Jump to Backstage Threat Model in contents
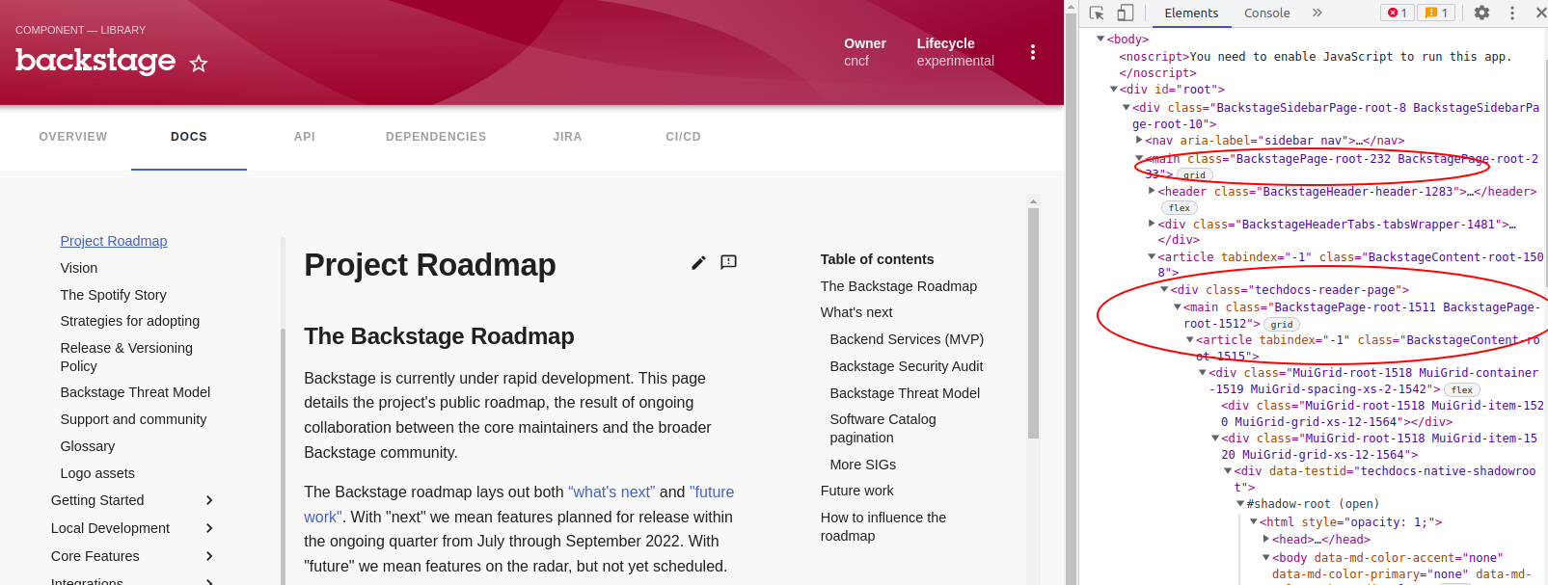The height and width of the screenshot is (585, 1548). pos(905,393)
